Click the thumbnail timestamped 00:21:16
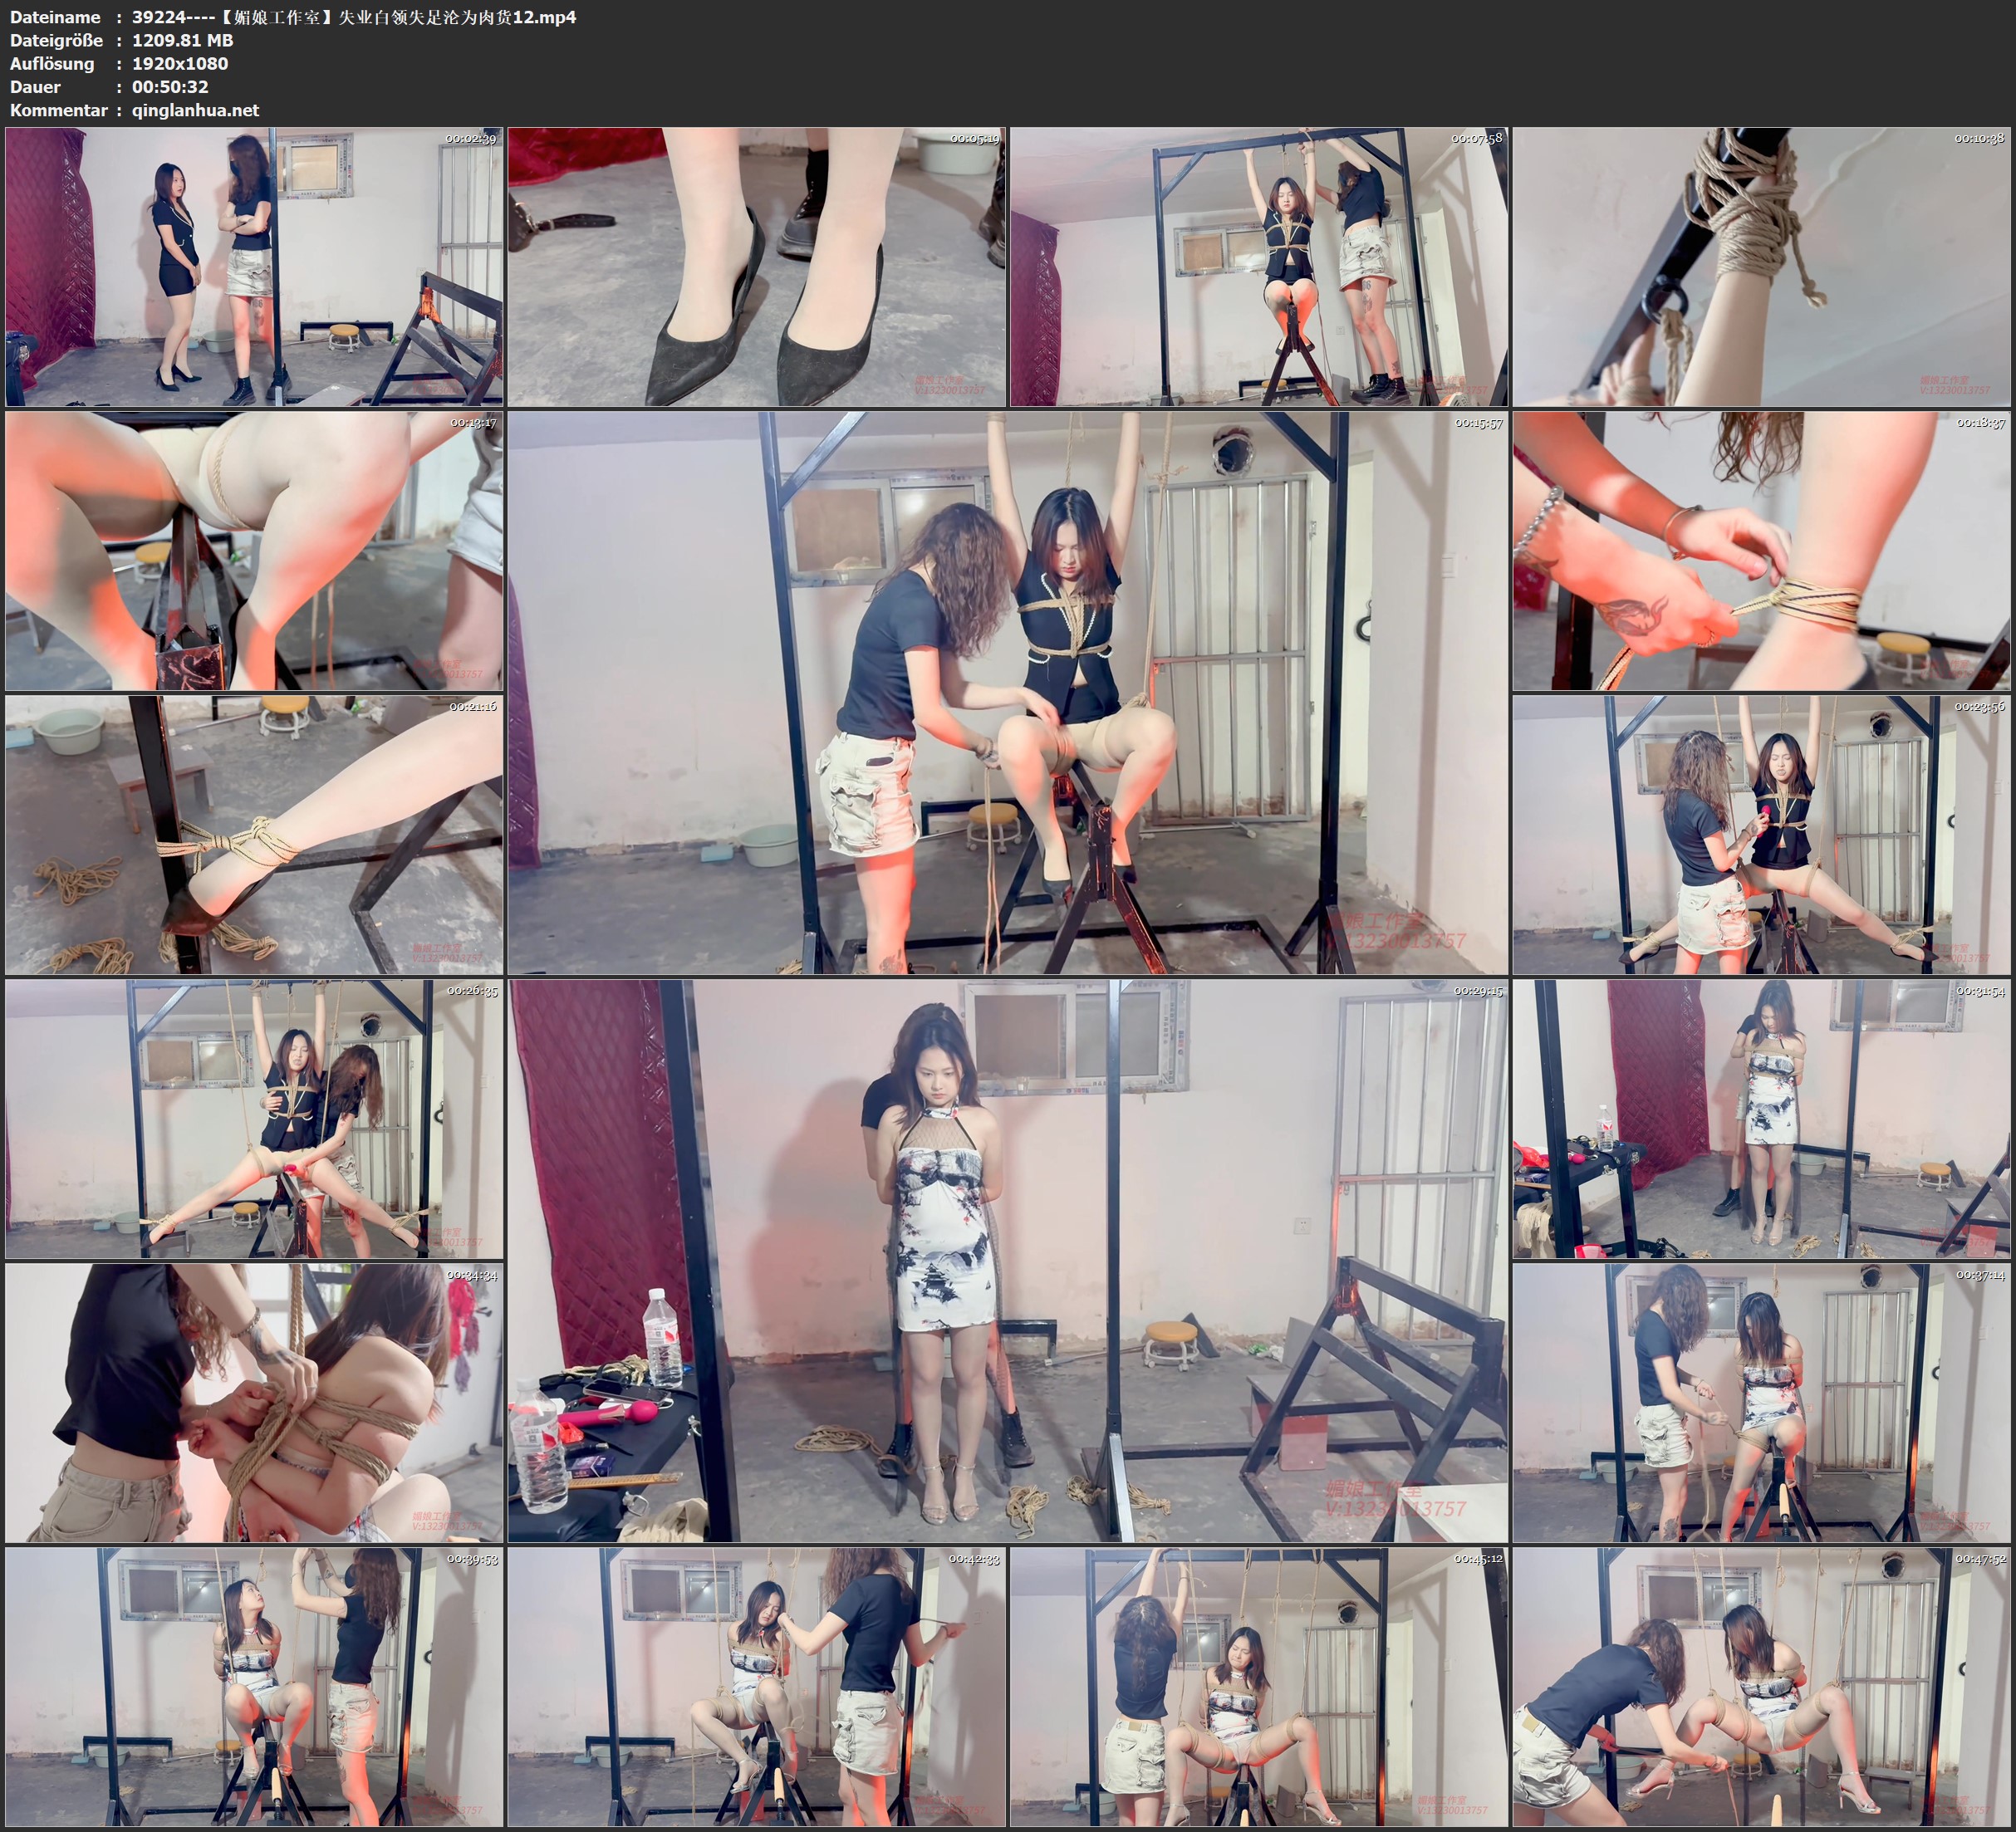This screenshot has width=2016, height=1832. point(254,835)
